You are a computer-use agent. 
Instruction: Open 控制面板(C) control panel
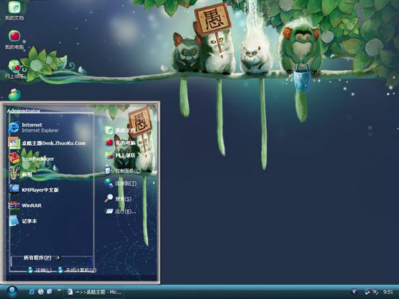123,171
